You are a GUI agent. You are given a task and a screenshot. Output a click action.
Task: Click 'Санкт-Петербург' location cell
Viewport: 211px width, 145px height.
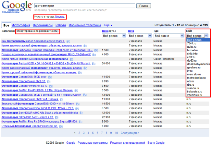[164, 59]
